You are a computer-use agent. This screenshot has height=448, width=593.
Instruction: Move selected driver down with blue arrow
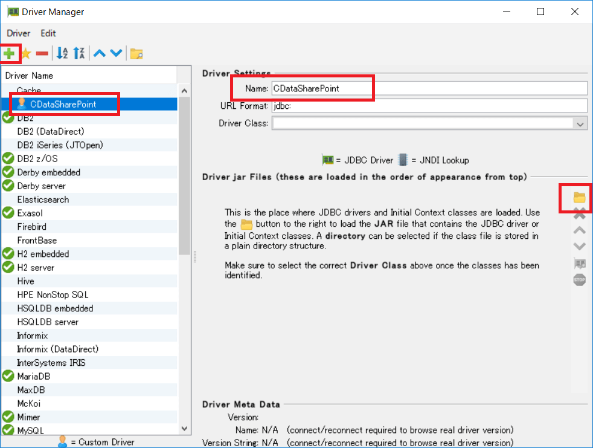click(x=116, y=53)
